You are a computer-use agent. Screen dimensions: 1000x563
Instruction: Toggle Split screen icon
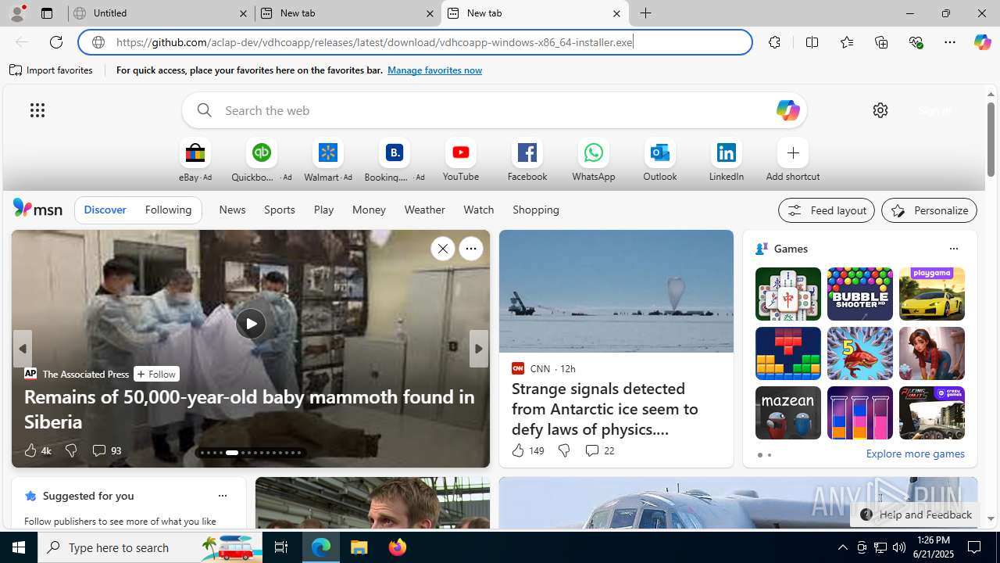tap(812, 42)
